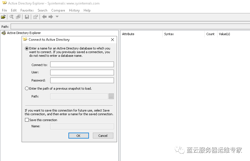Image resolution: width=250 pixels, height=161 pixels.
Task: Click the main Path address bar
Action: pos(130,26)
